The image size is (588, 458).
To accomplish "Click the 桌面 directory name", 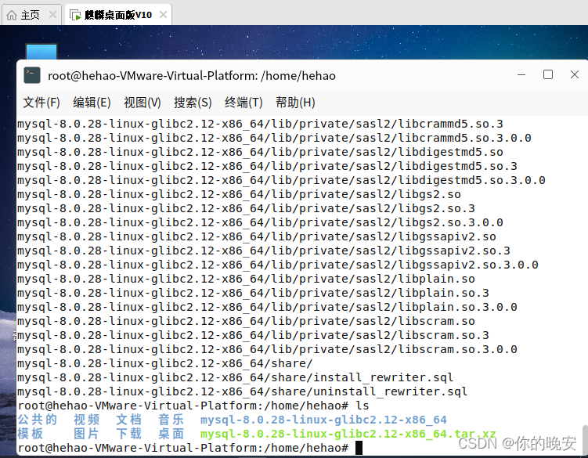I will point(171,434).
